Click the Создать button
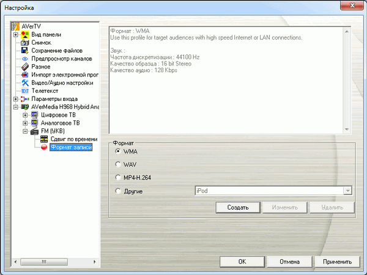The height and width of the screenshot is (275, 367). 238,207
